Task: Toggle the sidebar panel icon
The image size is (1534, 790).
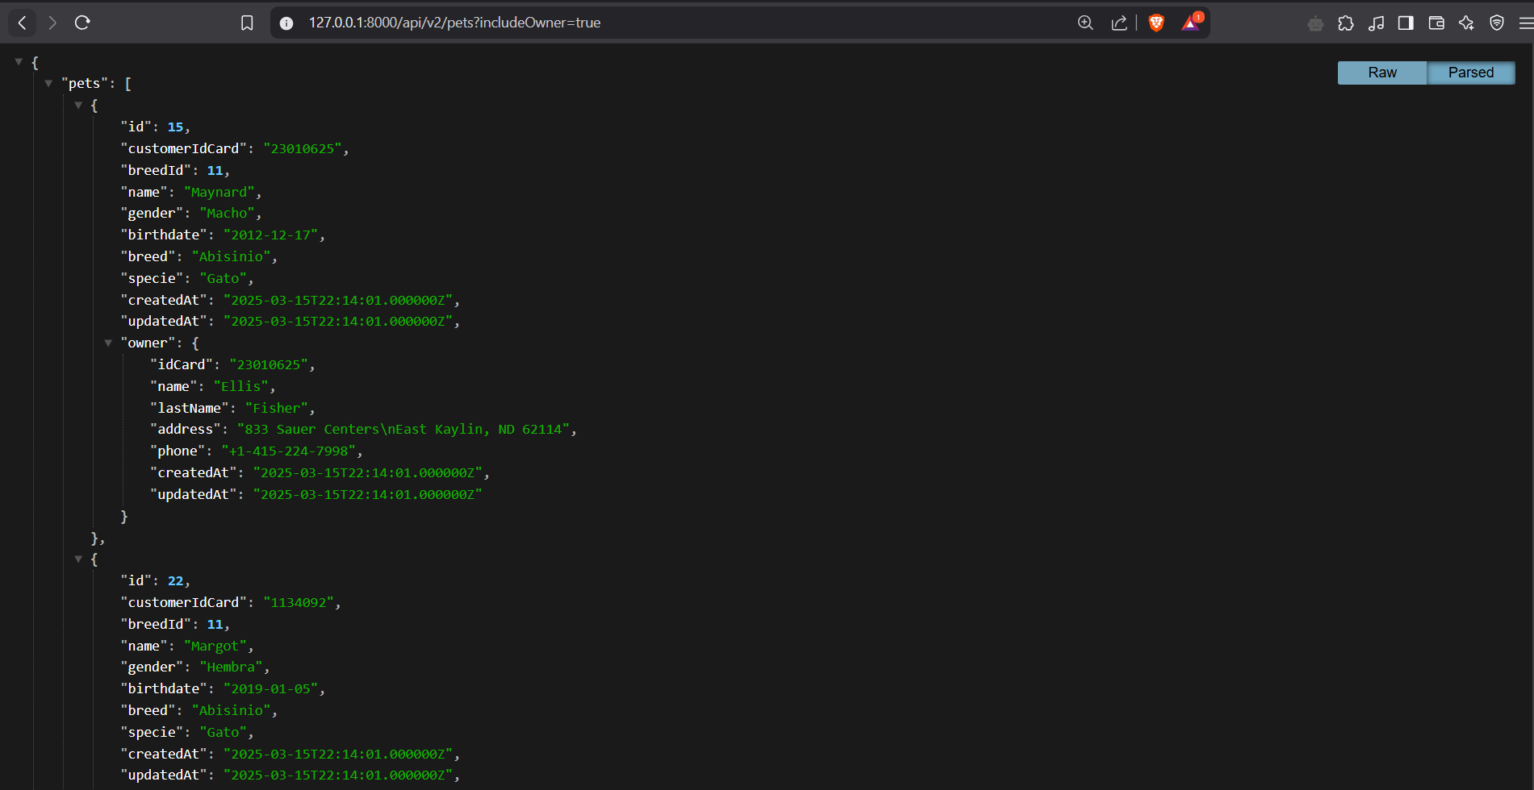Action: [1406, 23]
